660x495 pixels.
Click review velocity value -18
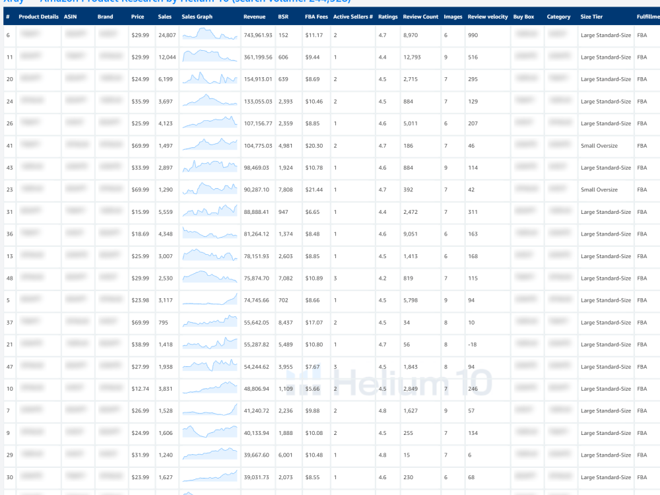[x=473, y=345]
